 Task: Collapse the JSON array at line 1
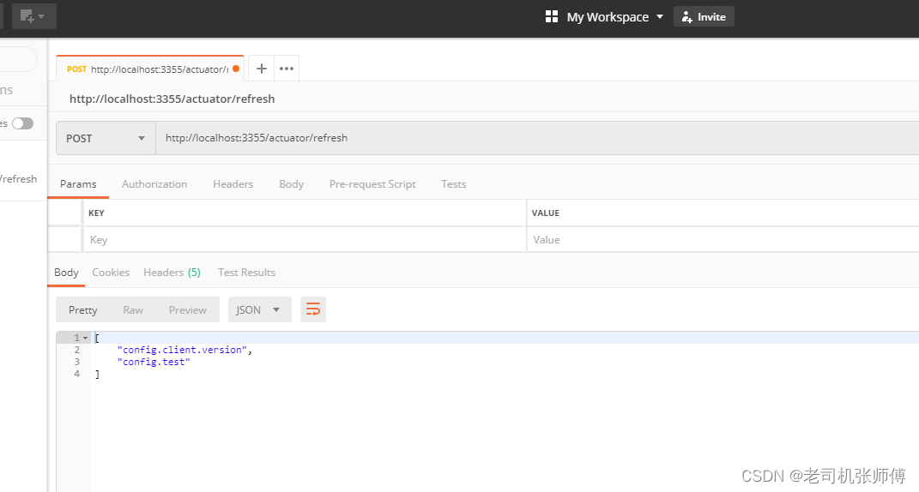tap(86, 338)
